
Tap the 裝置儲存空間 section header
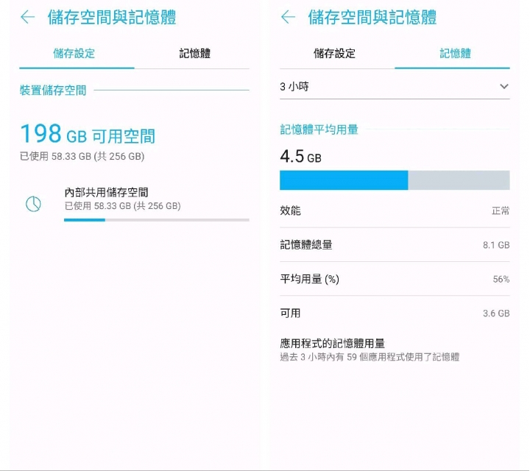pos(53,91)
